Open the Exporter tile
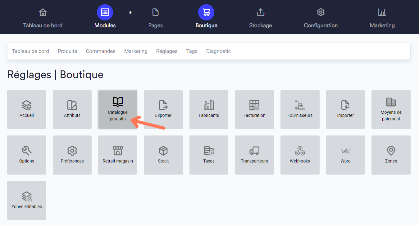Image resolution: width=419 pixels, height=225 pixels. [163, 109]
